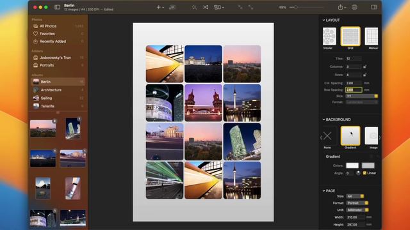The width and height of the screenshot is (410, 230).
Task: Open the layout arrangement dropdown in toolbar
Action: tap(219, 7)
